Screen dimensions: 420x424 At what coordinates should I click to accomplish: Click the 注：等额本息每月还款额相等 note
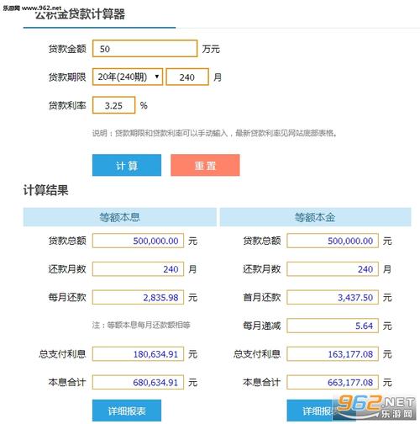tap(141, 325)
